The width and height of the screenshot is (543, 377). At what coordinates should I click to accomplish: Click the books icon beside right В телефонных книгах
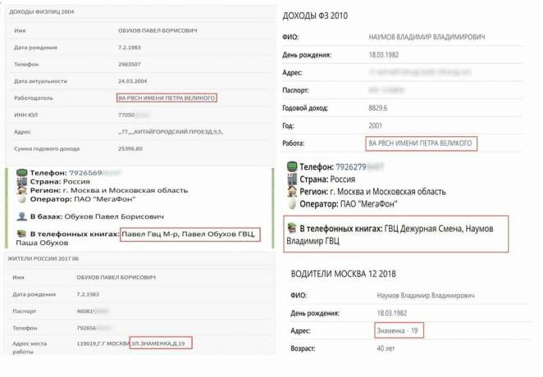(x=292, y=228)
